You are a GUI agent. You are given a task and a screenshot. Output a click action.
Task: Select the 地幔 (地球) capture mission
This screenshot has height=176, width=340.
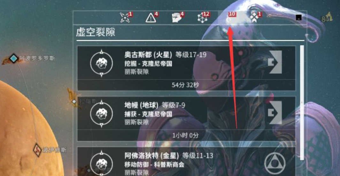[186, 119]
